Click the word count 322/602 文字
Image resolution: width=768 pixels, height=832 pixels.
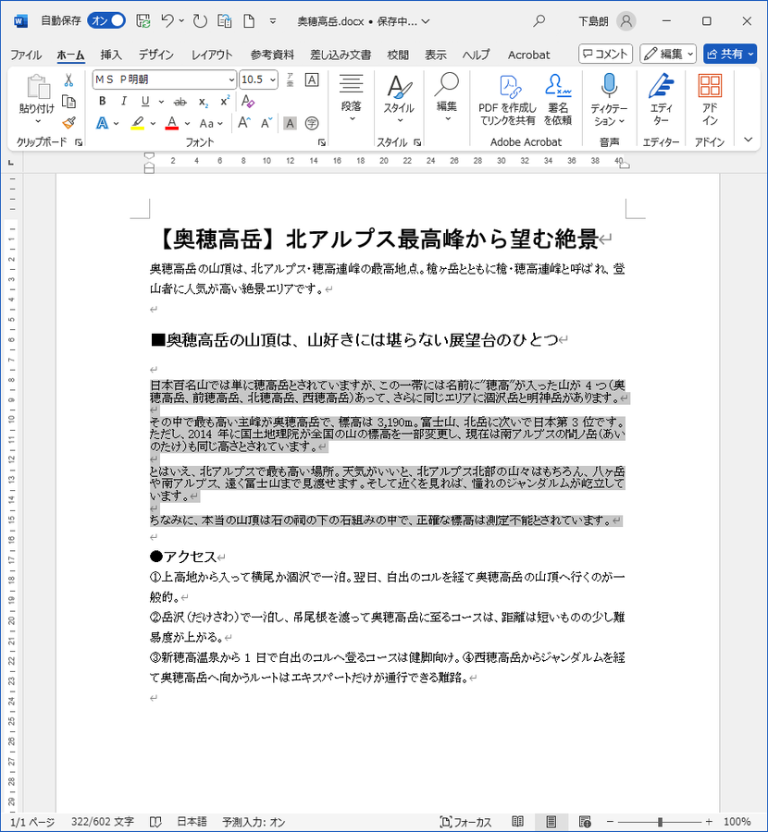coord(103,822)
